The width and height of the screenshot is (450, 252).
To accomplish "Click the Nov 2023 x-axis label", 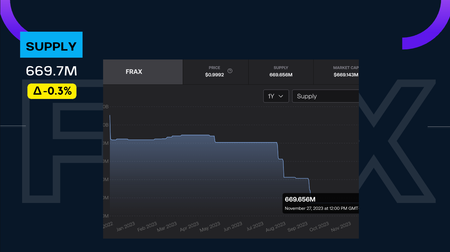I will (x=341, y=227).
